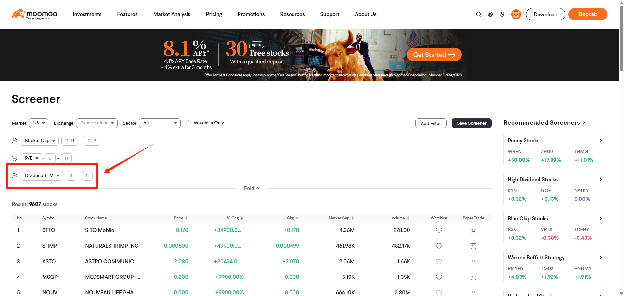This screenshot has height=296, width=624.
Task: Open the SITO Mobile stock link
Action: [100, 230]
